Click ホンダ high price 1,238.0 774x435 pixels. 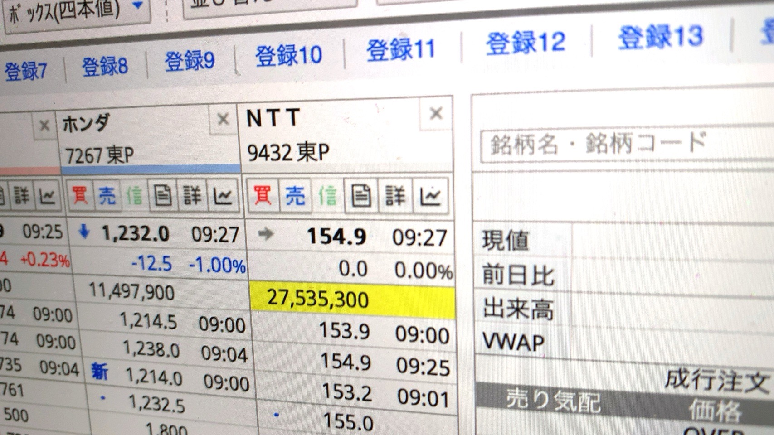tap(151, 349)
